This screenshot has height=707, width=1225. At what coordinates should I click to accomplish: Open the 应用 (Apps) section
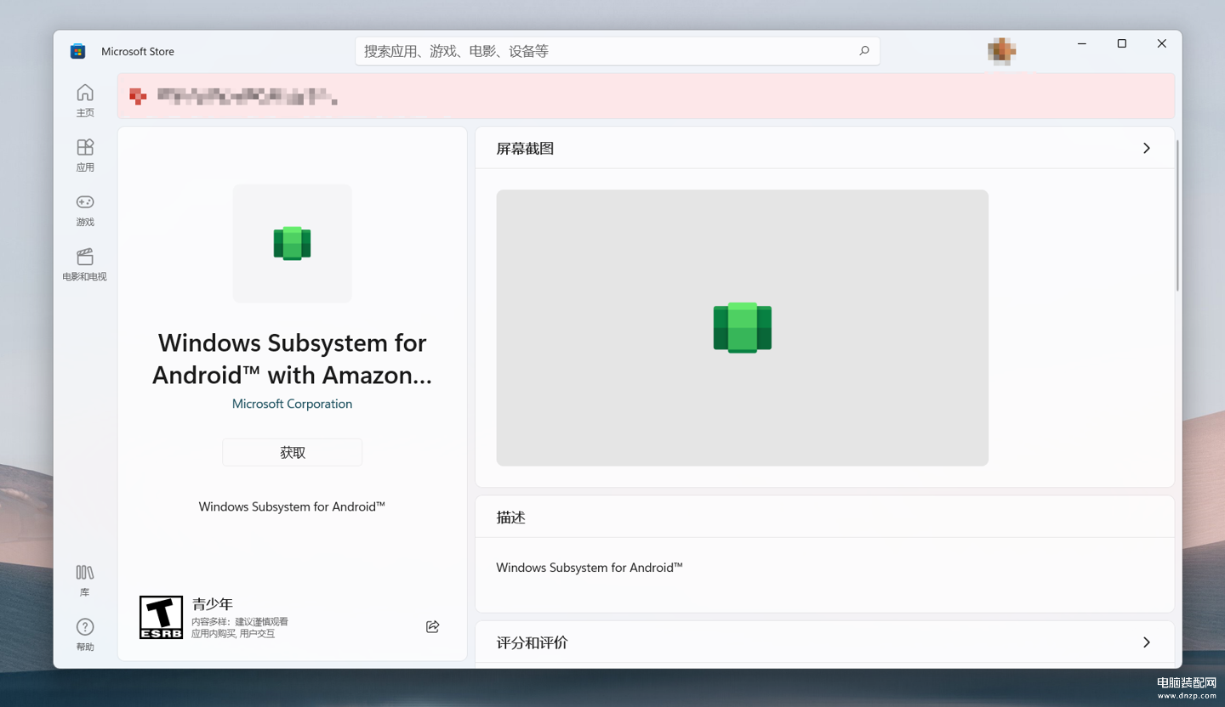(85, 155)
